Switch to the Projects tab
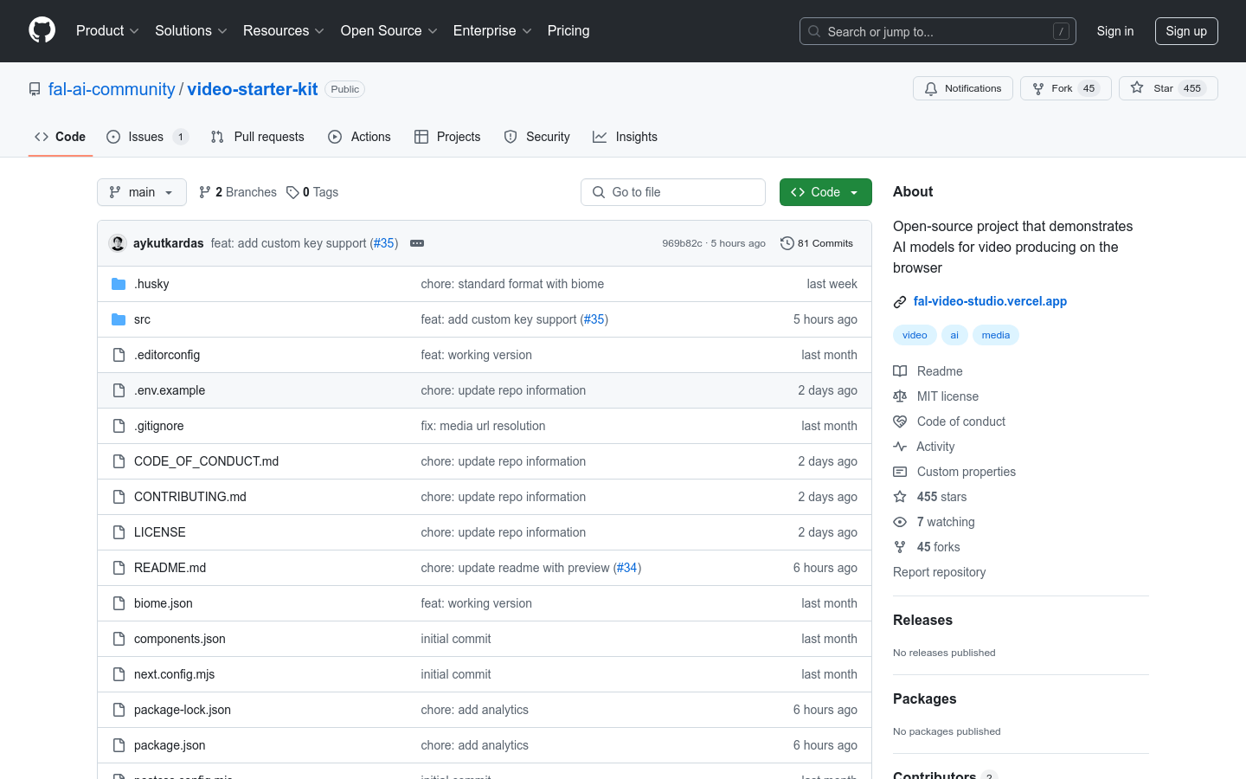 pyautogui.click(x=447, y=137)
